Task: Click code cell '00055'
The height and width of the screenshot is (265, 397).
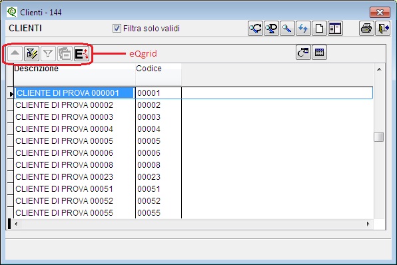Action: 159,212
